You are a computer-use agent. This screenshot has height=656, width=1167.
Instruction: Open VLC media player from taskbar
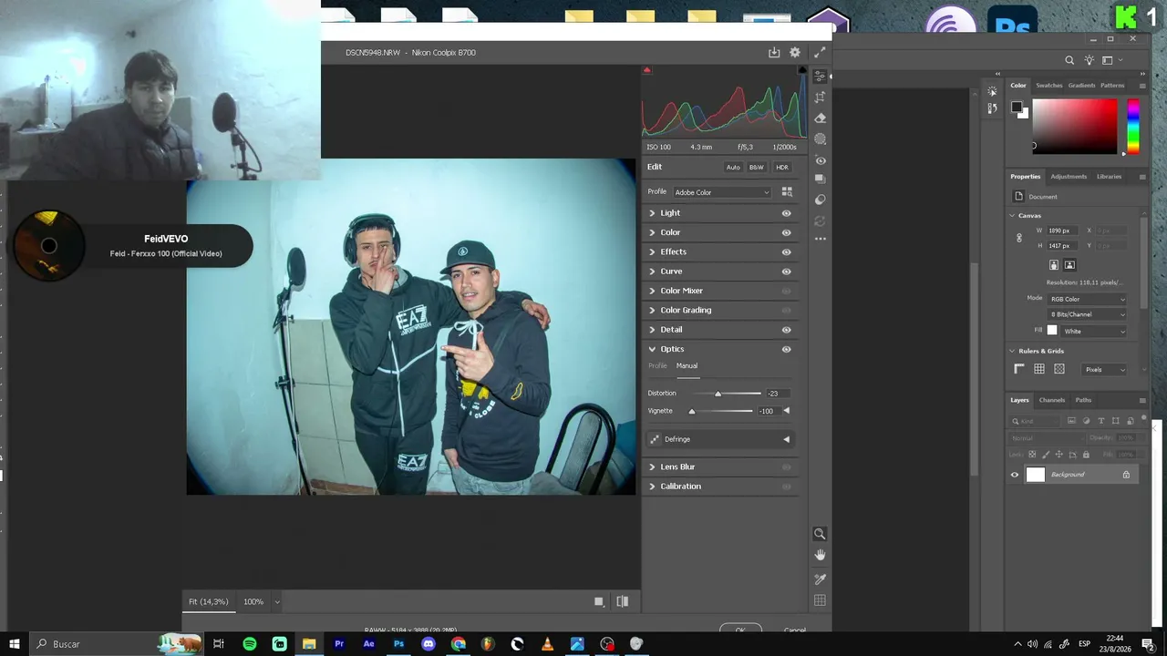[547, 644]
